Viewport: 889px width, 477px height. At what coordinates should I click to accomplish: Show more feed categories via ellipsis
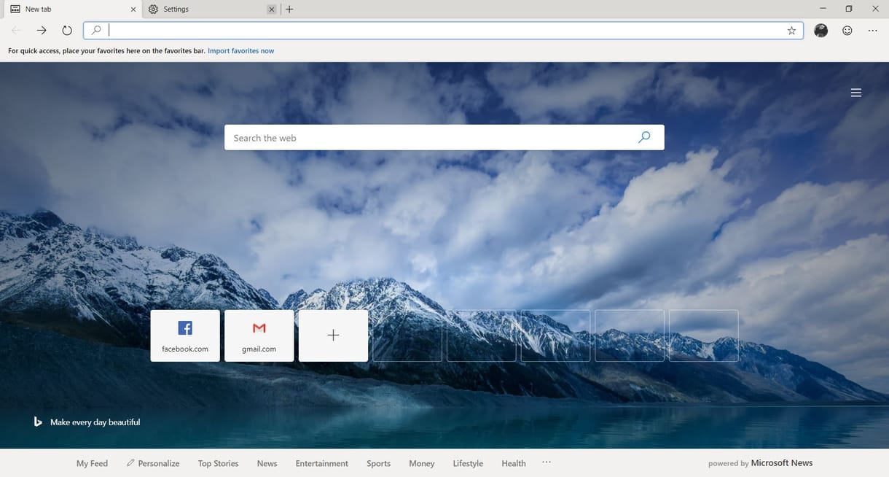(547, 462)
